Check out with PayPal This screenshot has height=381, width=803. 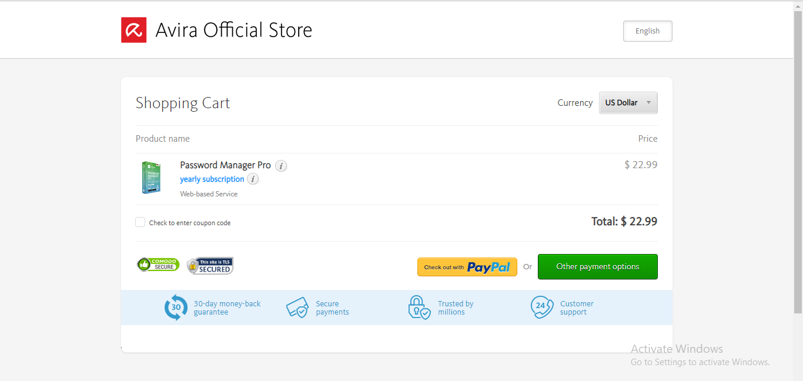tap(467, 267)
